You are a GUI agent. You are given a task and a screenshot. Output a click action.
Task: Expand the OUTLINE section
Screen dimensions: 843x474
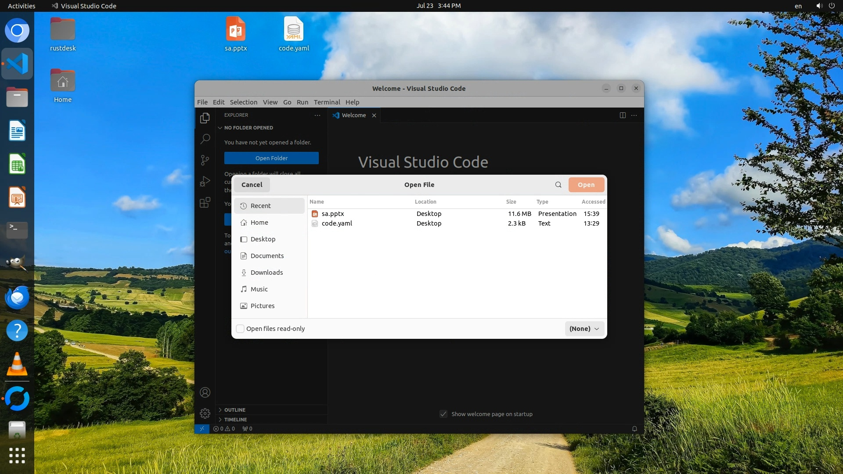click(234, 410)
